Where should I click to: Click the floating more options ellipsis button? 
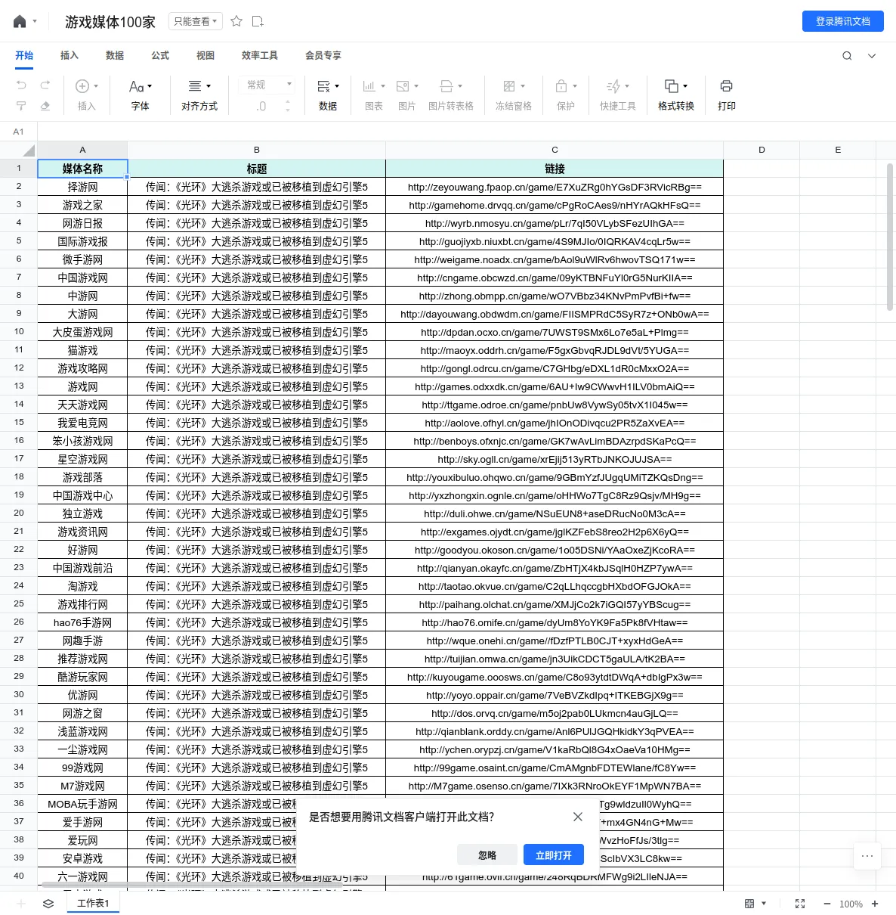(867, 856)
